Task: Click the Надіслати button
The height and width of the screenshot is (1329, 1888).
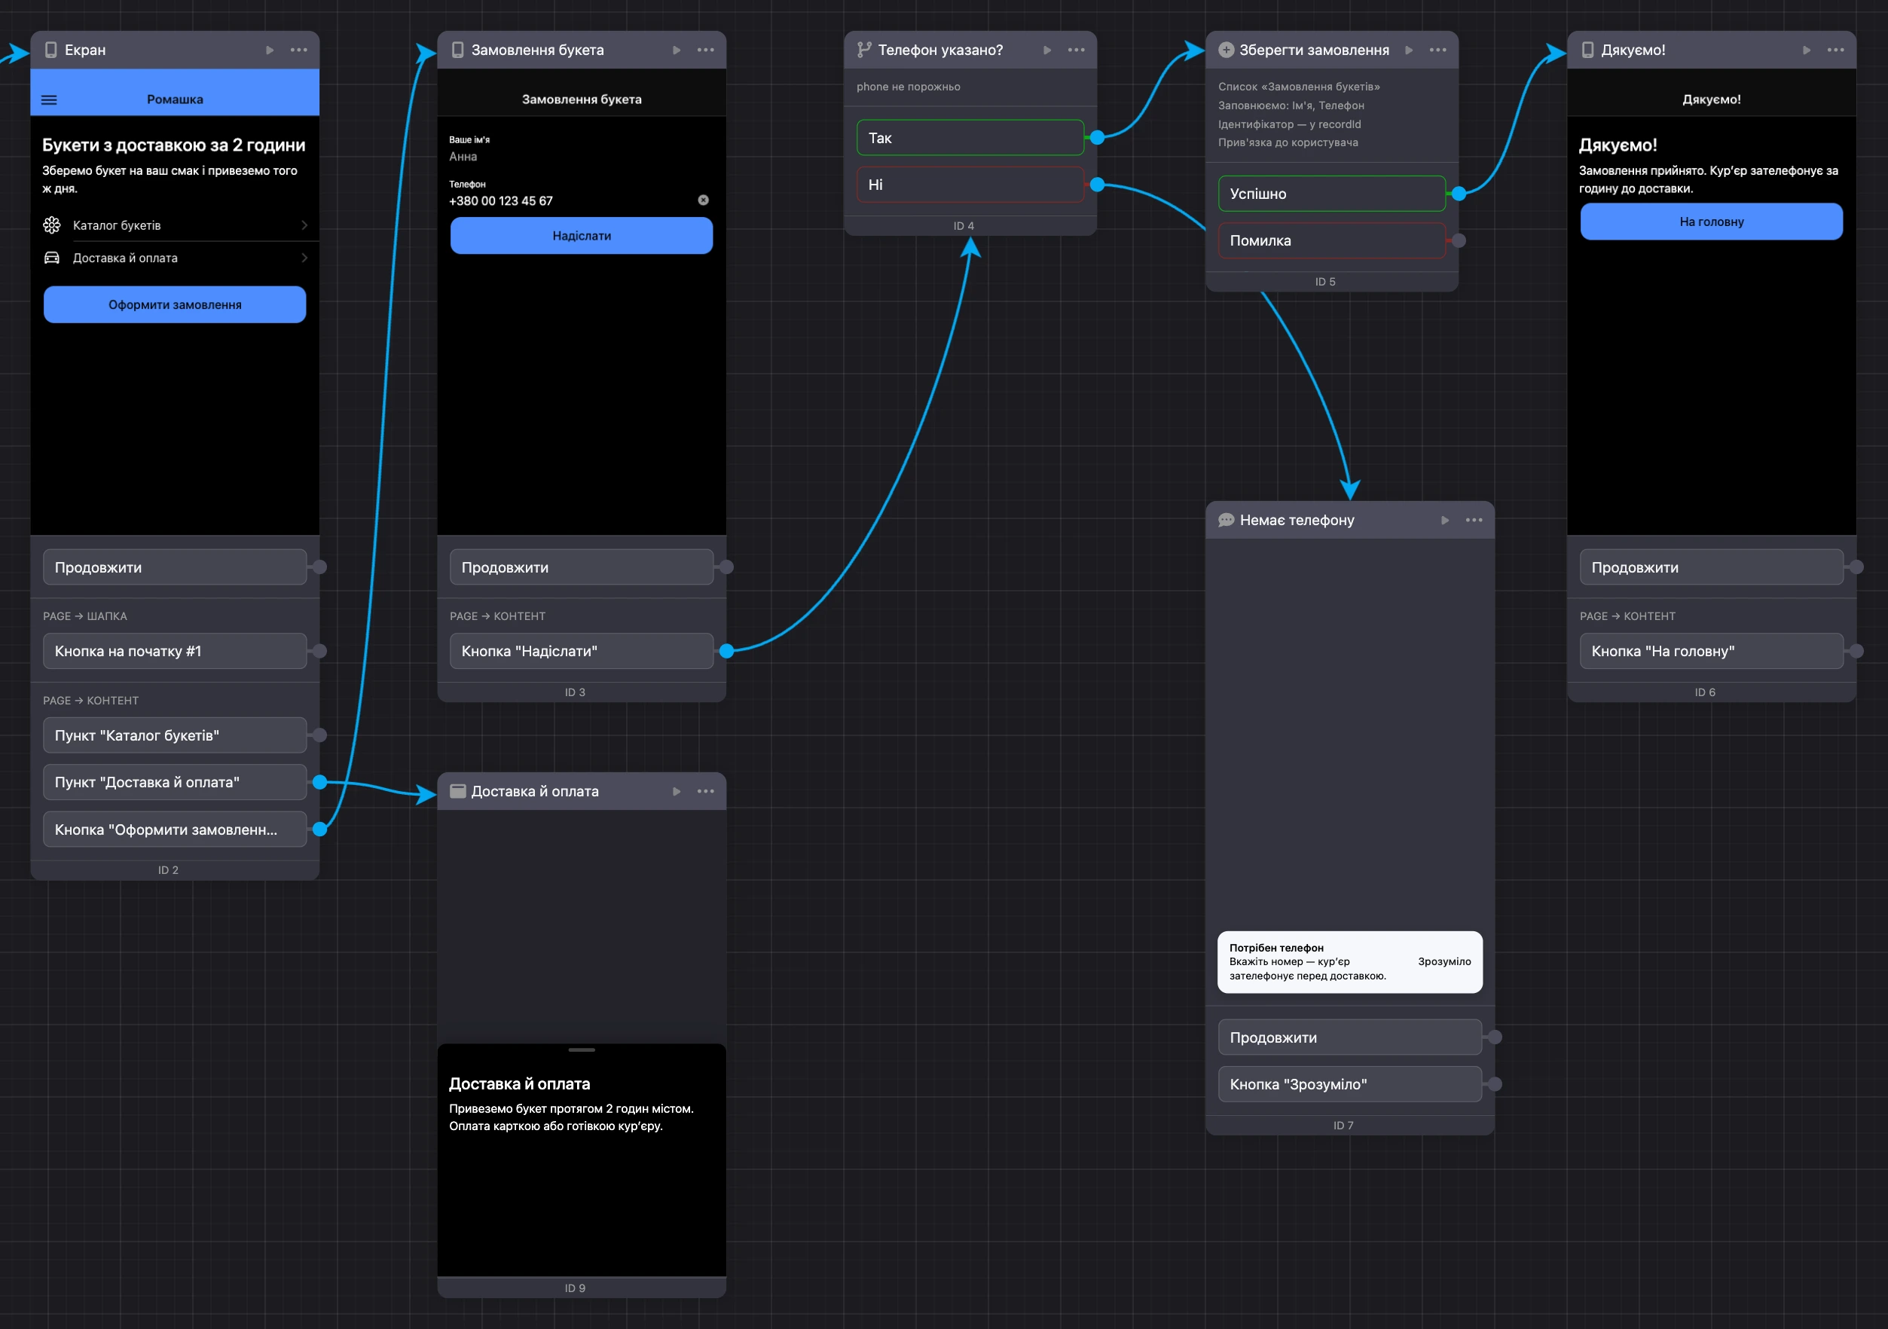Action: pyautogui.click(x=582, y=235)
